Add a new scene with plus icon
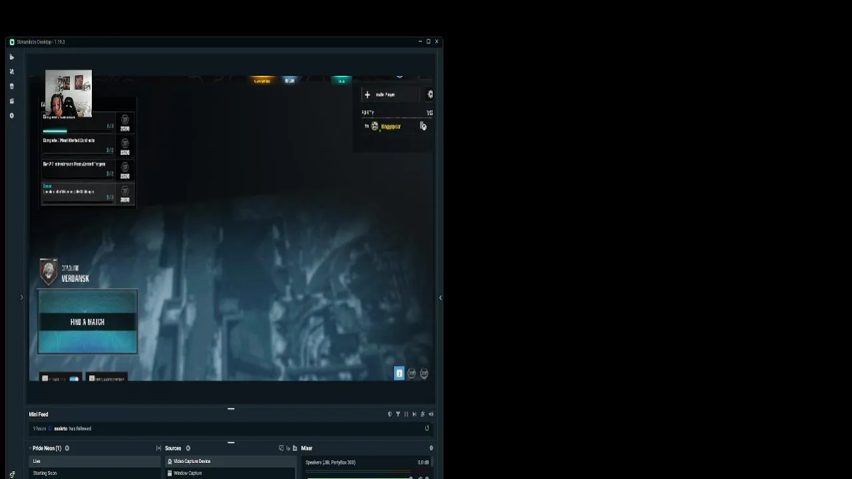The width and height of the screenshot is (852, 479). click(x=67, y=448)
